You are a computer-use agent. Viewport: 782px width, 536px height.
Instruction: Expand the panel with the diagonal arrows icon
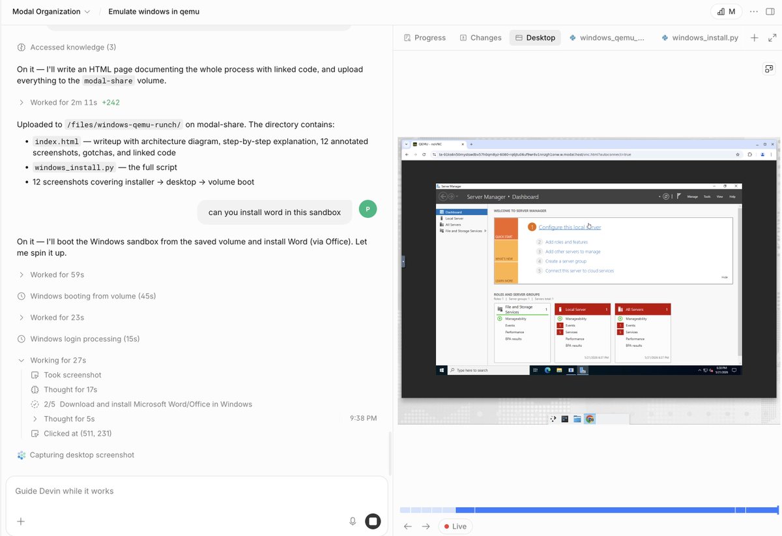[772, 38]
